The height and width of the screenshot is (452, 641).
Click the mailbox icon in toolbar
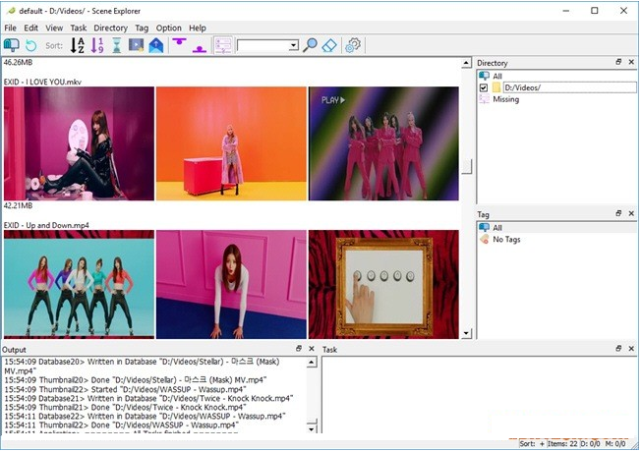12,45
